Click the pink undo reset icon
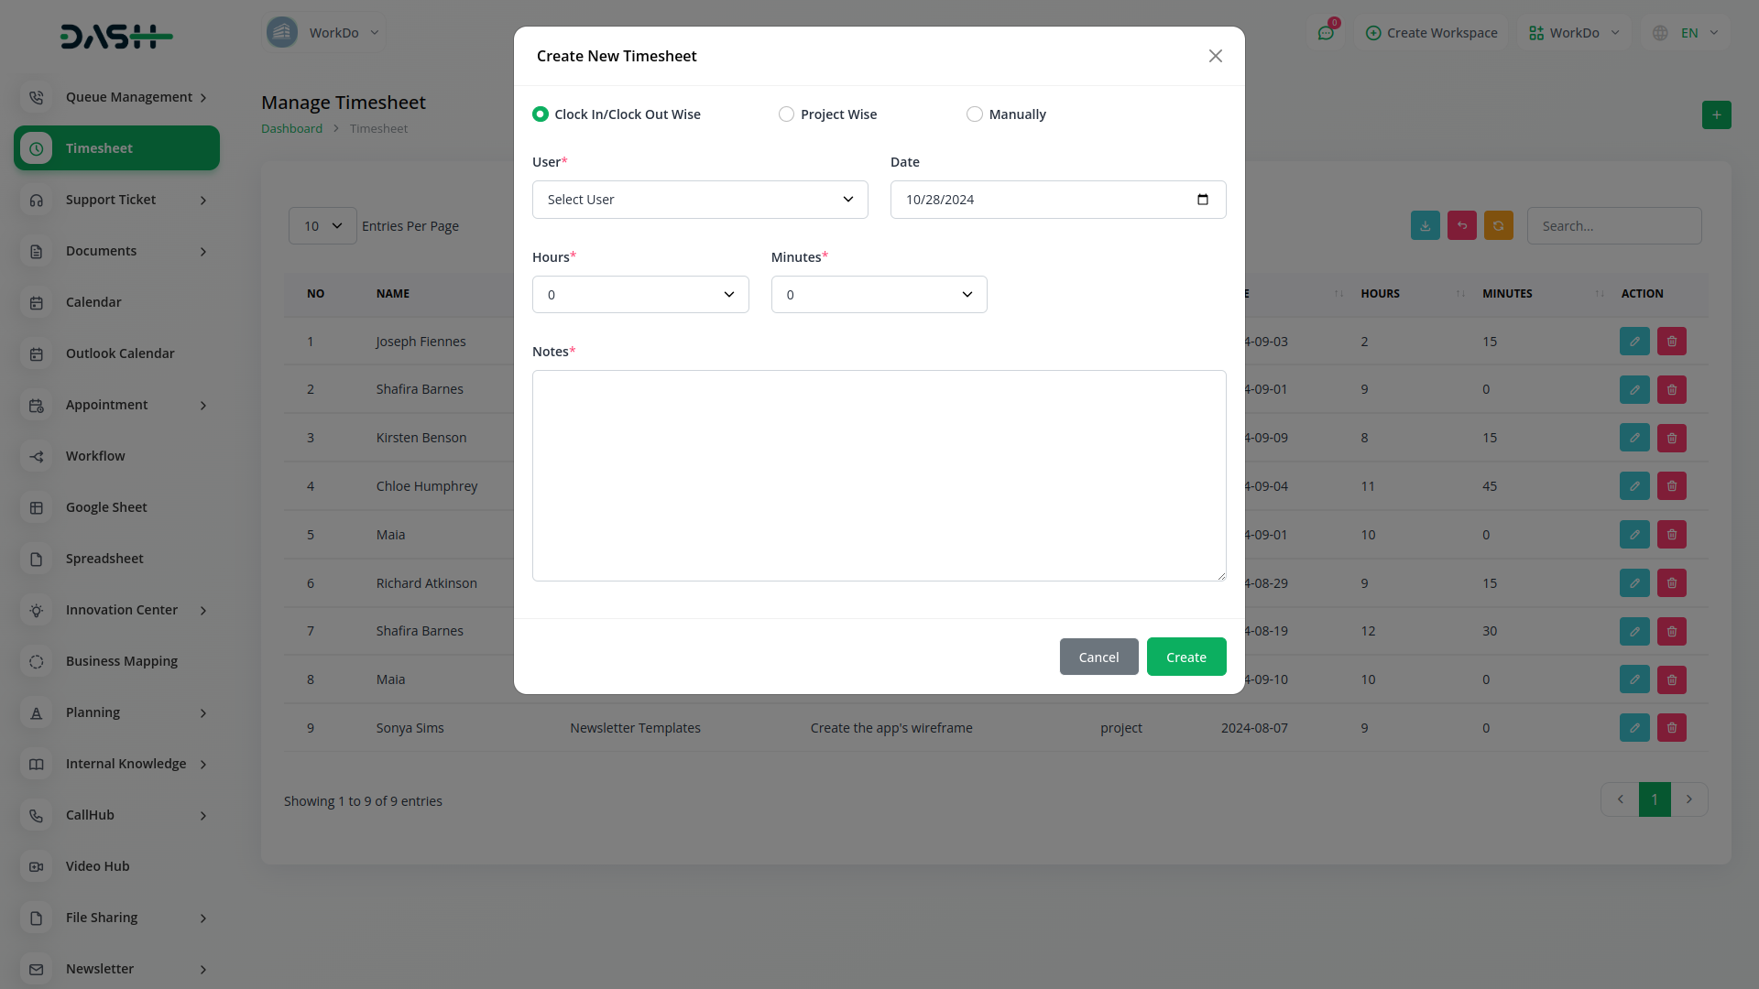 [1461, 225]
